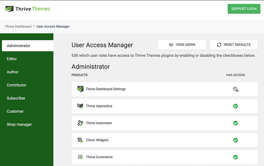
Task: Toggle access for Thrive Automator
Action: [x=236, y=123]
